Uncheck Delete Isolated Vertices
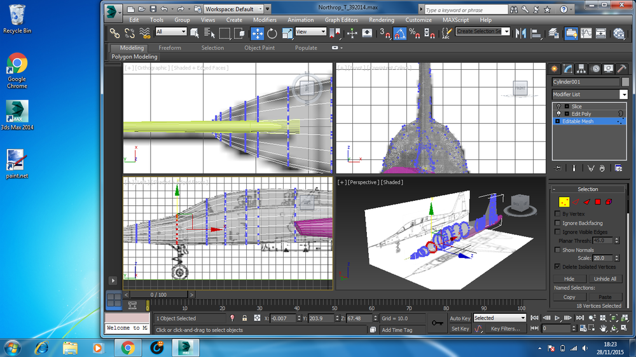Viewport: 636px width, 357px height. (x=558, y=267)
